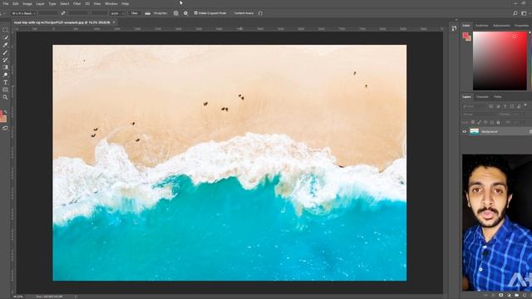
Task: Switch to the Paths tab
Action: pos(497,97)
